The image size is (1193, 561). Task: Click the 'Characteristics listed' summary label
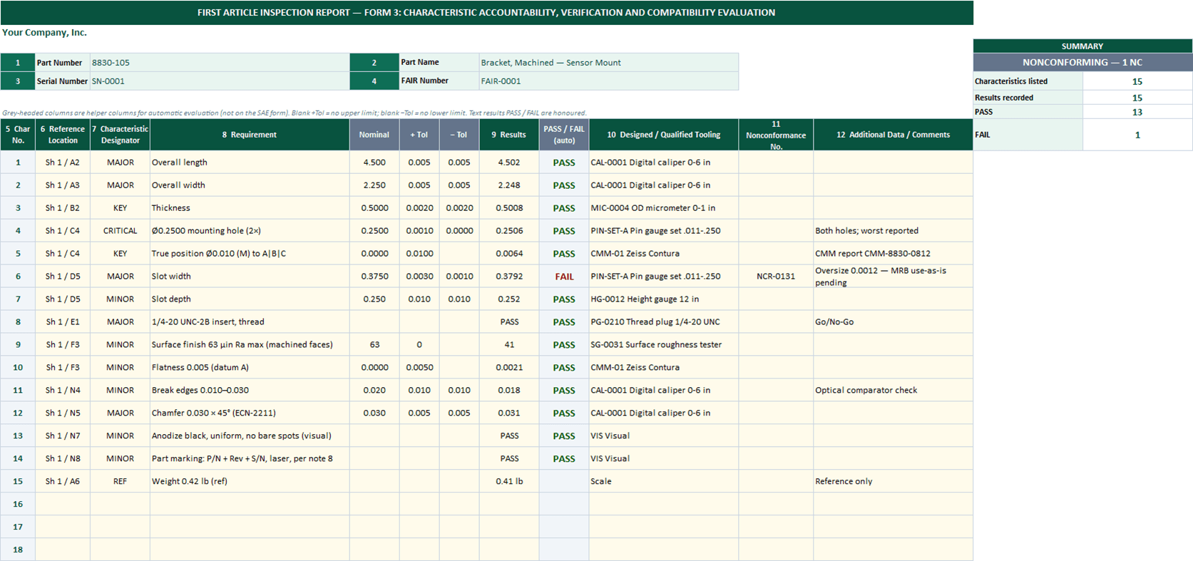1028,81
